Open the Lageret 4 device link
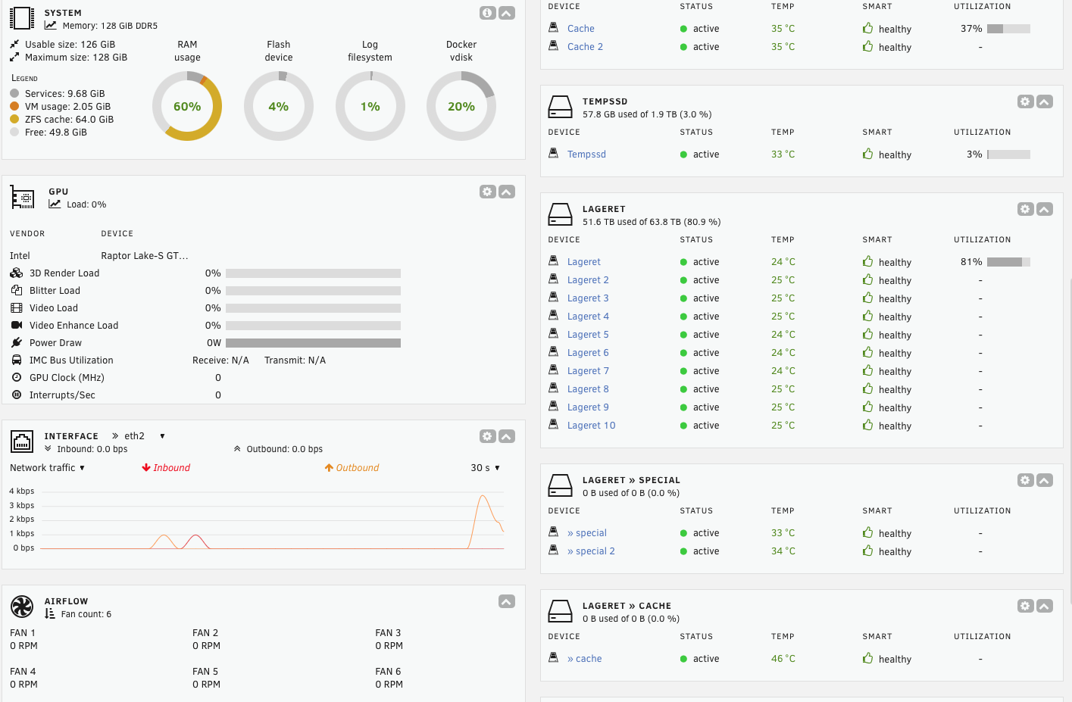The width and height of the screenshot is (1072, 702). coord(588,317)
